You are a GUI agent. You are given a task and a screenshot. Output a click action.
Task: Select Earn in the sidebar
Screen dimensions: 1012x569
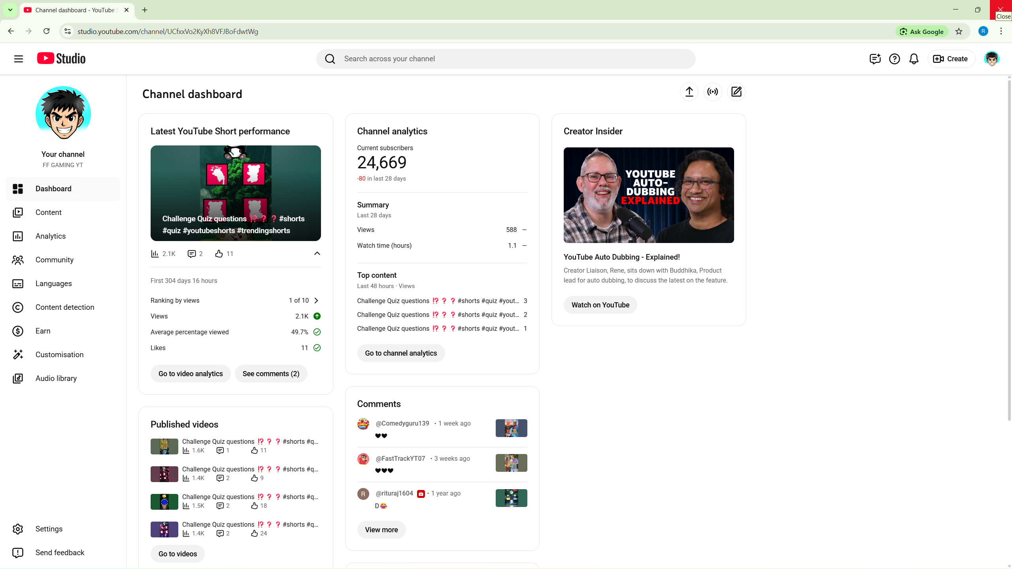point(43,331)
